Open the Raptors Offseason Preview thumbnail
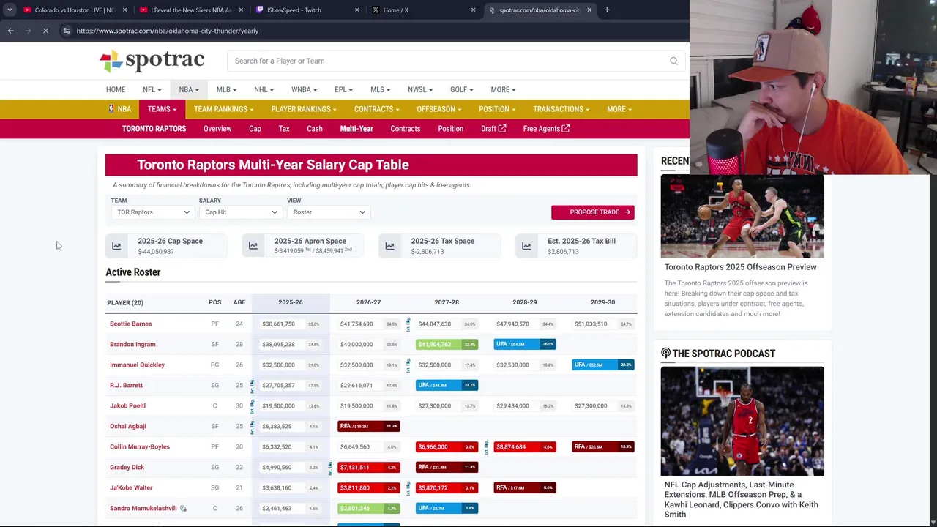This screenshot has width=937, height=527. (x=742, y=217)
